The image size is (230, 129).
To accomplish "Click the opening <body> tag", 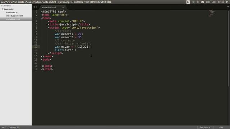I will point(46,60).
